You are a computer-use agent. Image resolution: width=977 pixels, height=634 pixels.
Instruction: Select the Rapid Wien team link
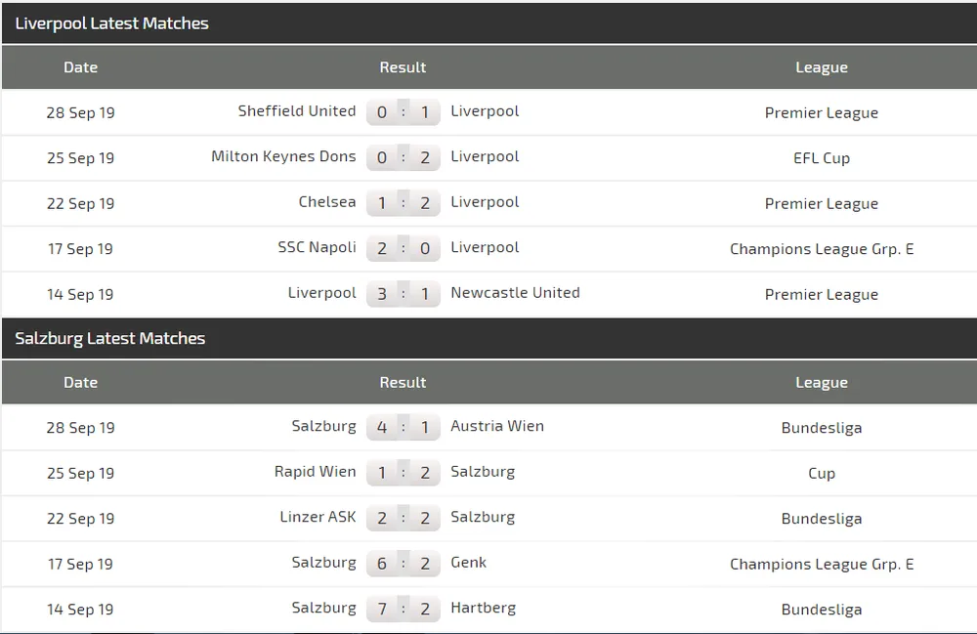(315, 472)
